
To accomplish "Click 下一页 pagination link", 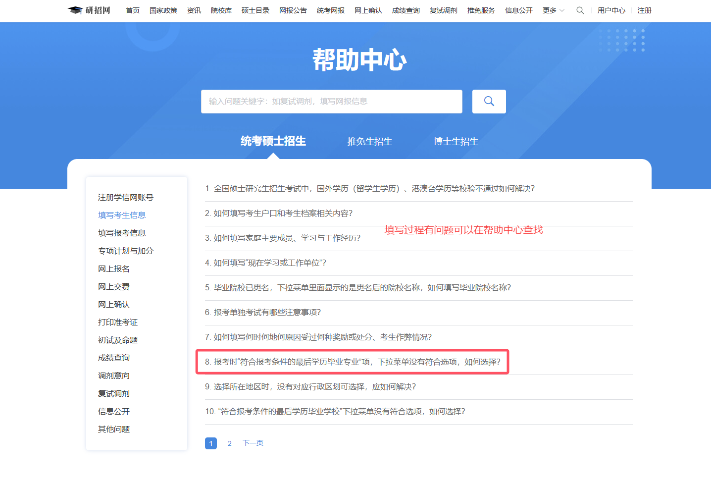I will 253,443.
